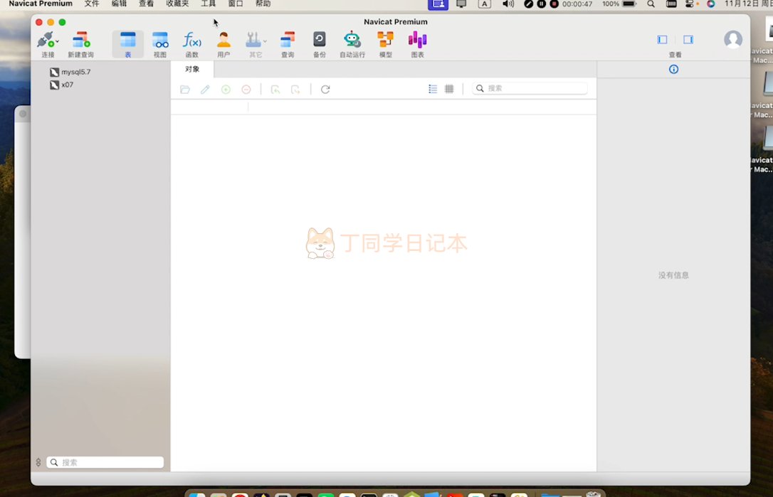Open the Model (模型) toolbar icon
This screenshot has height=497, width=773.
385,40
